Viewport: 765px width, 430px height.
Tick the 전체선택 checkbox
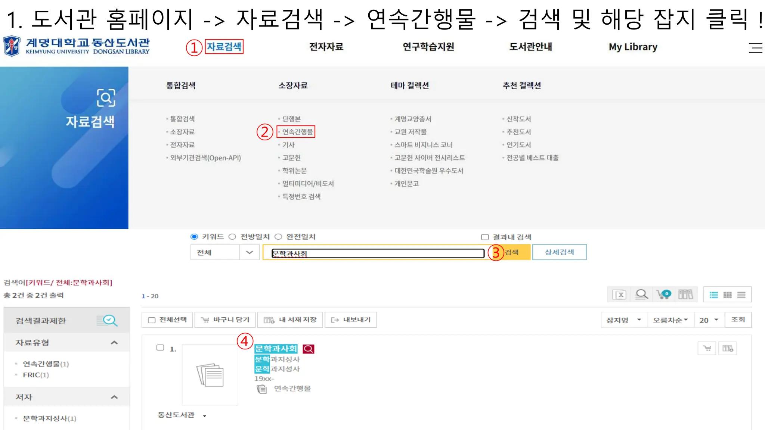(x=152, y=320)
